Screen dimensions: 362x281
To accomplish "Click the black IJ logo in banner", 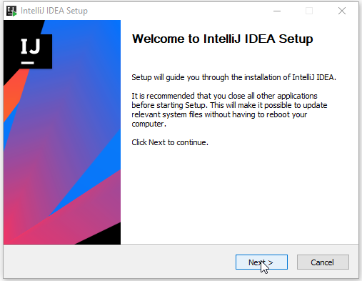I will click(36, 51).
